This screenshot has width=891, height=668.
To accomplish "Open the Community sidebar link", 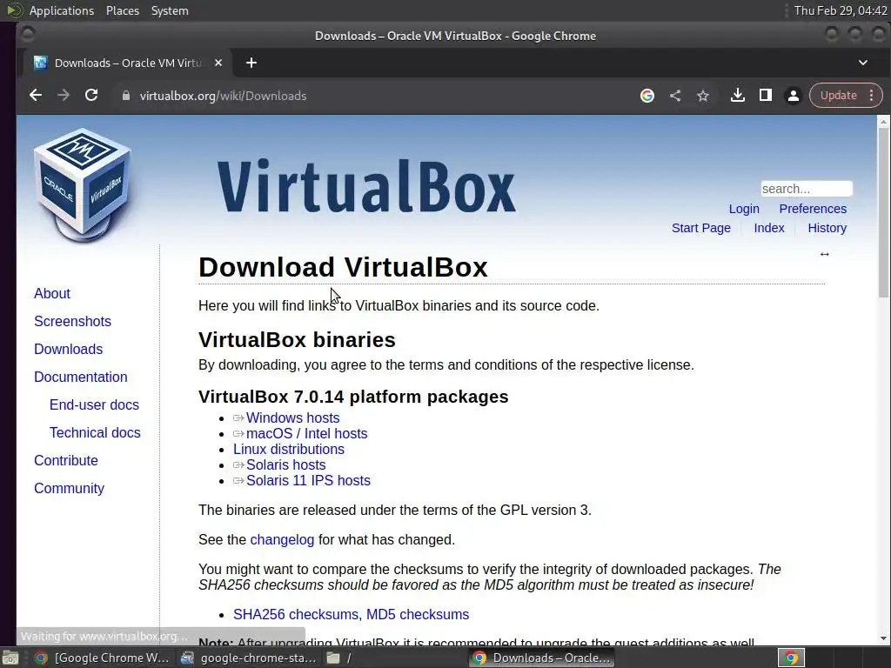I will point(70,488).
